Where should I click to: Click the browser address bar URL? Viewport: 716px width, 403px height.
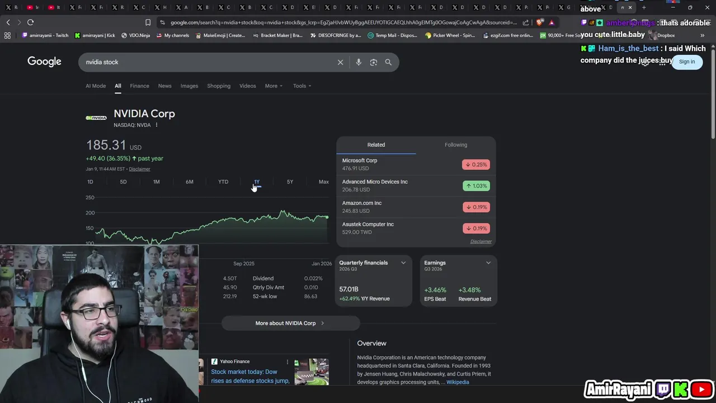click(343, 22)
